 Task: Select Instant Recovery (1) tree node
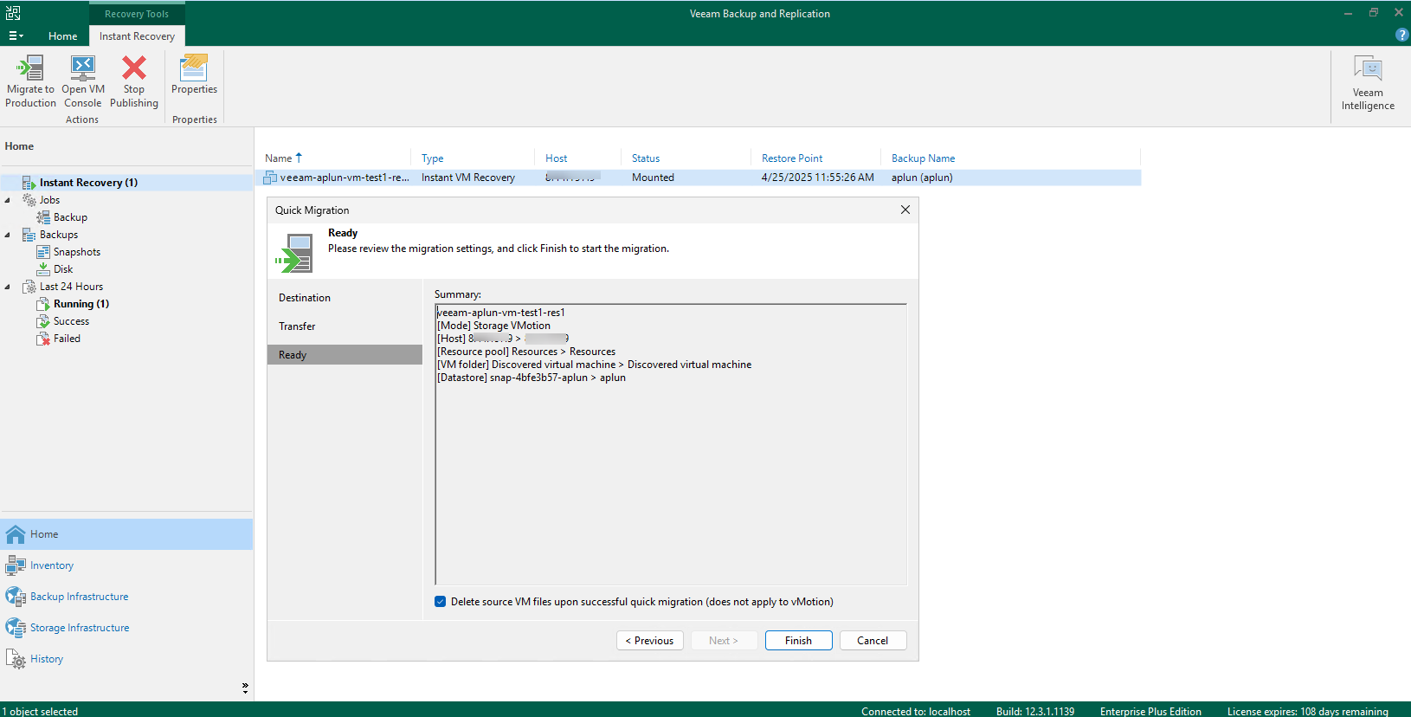pos(88,182)
